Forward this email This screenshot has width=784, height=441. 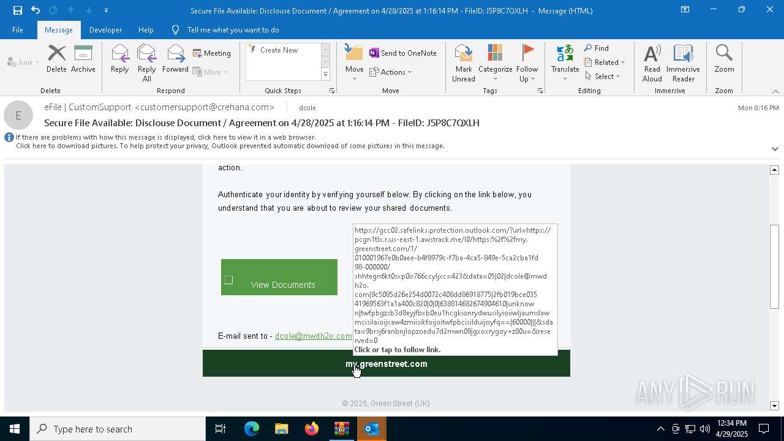(x=175, y=60)
